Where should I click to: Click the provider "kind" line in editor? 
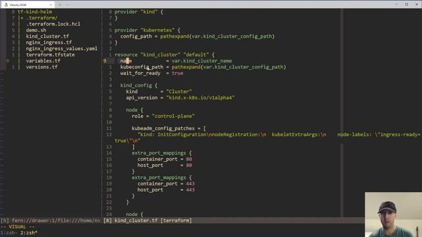pos(138,12)
